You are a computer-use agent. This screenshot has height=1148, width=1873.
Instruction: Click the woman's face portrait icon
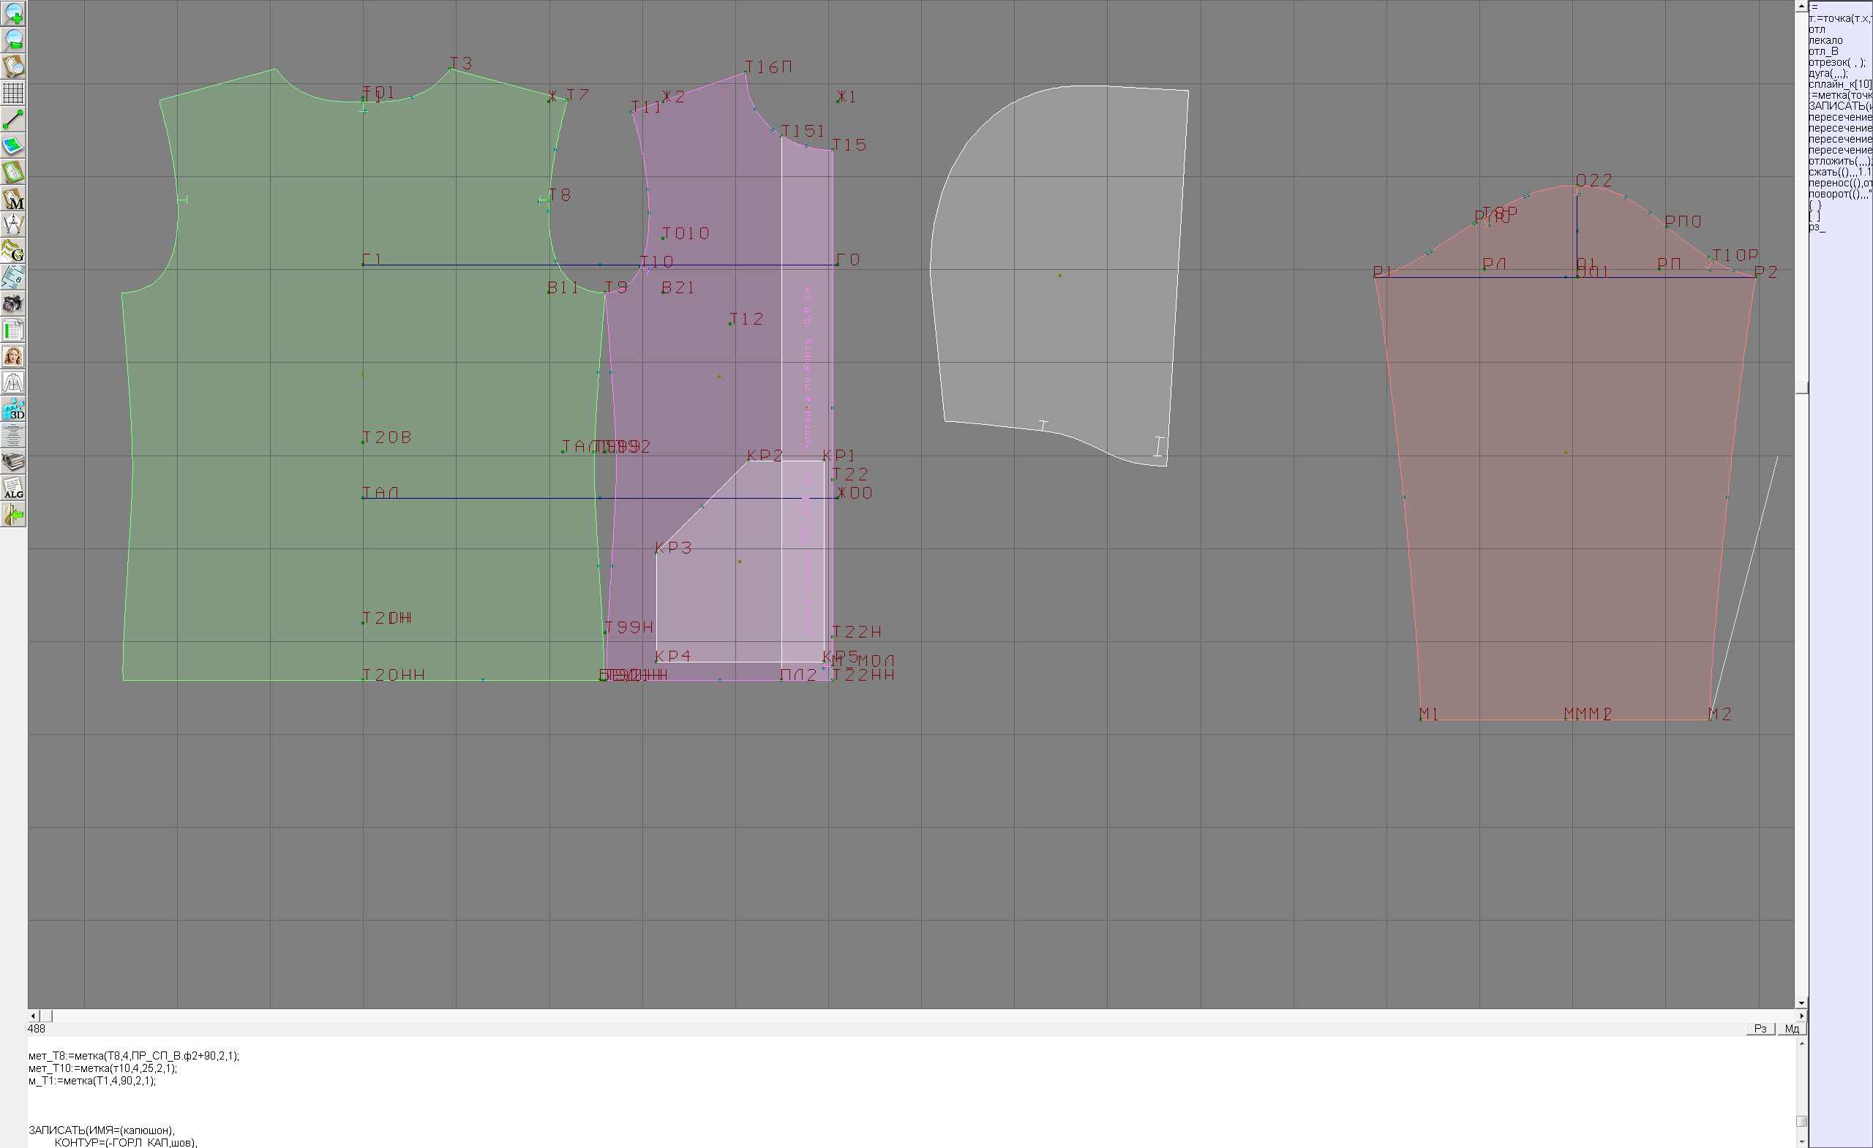[x=13, y=356]
